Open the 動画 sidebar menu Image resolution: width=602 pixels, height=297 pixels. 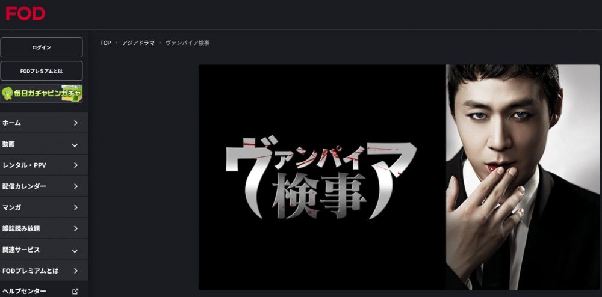coord(44,144)
